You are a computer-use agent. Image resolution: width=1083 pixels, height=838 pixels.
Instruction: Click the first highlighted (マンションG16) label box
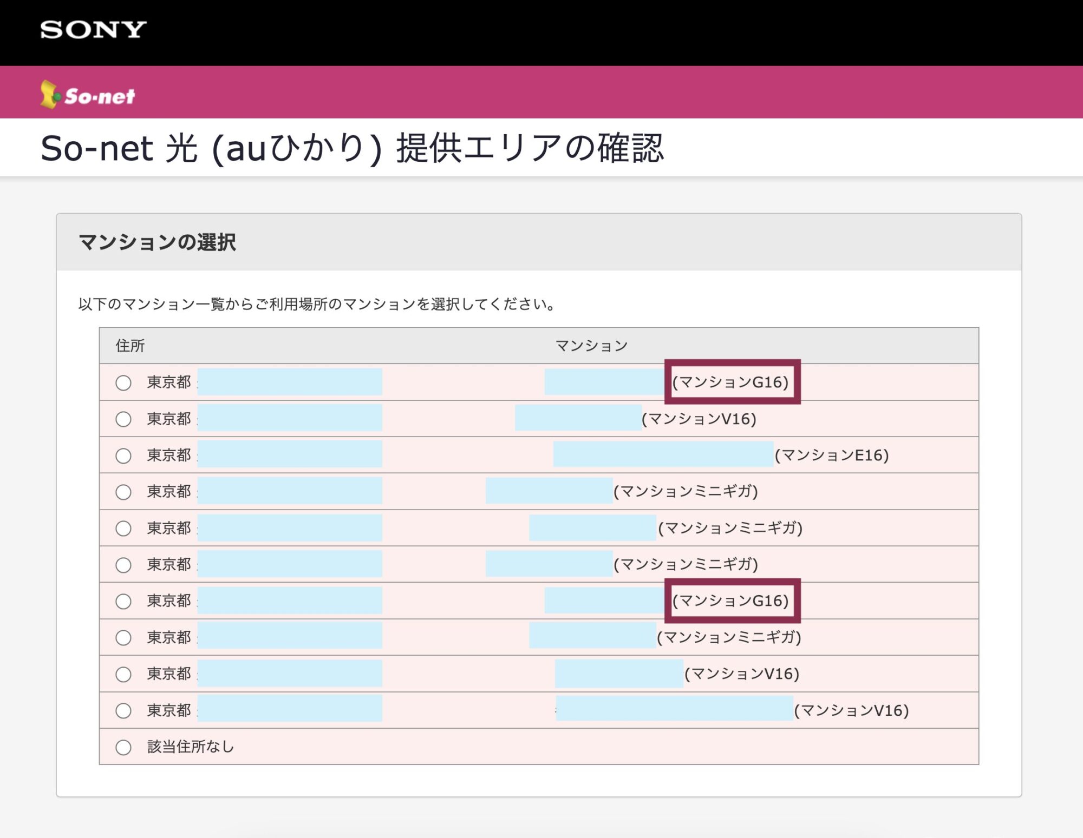pyautogui.click(x=732, y=382)
